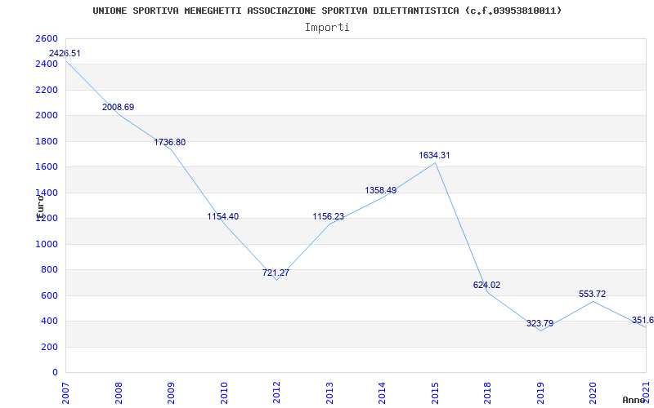Click x-axis year 2019
Image resolution: width=654 pixels, height=408 pixels.
(x=540, y=393)
